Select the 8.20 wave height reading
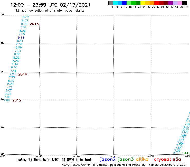 coord(14,67)
